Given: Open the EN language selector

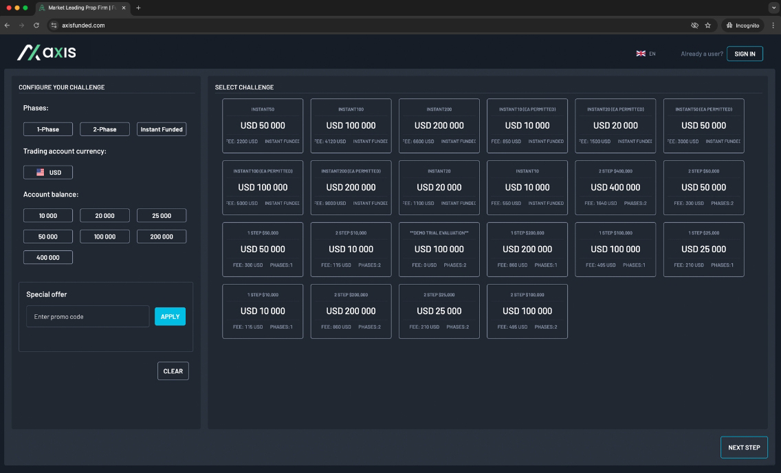Looking at the screenshot, I should tap(647, 53).
